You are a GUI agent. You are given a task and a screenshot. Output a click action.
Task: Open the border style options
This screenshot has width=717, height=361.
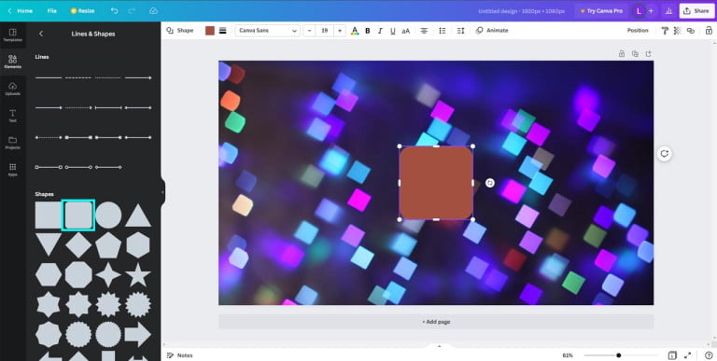[223, 31]
